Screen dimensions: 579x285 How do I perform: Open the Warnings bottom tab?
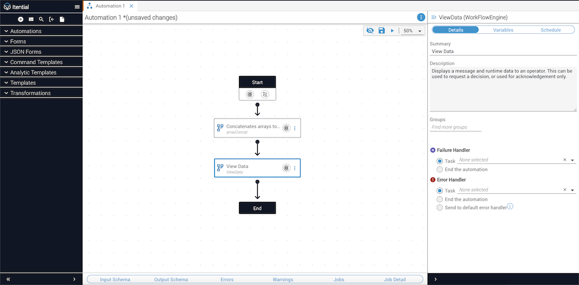(283, 279)
